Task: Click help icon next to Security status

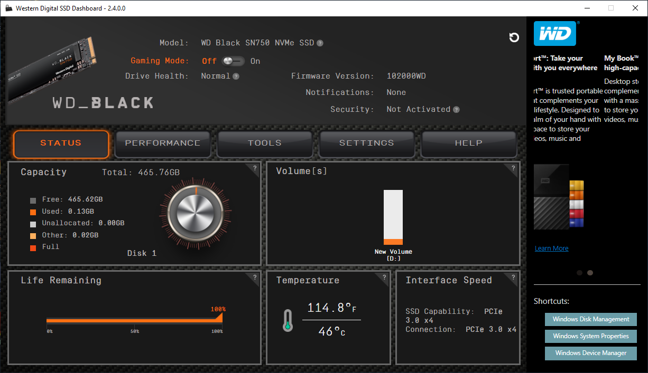Action: (x=456, y=110)
